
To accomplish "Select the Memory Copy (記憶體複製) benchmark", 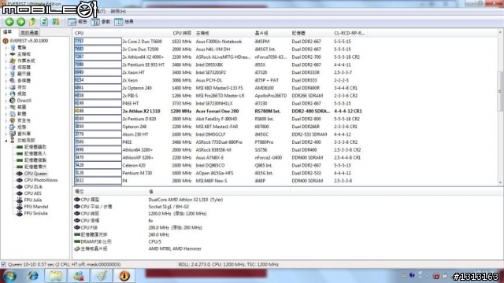I will pos(35,160).
